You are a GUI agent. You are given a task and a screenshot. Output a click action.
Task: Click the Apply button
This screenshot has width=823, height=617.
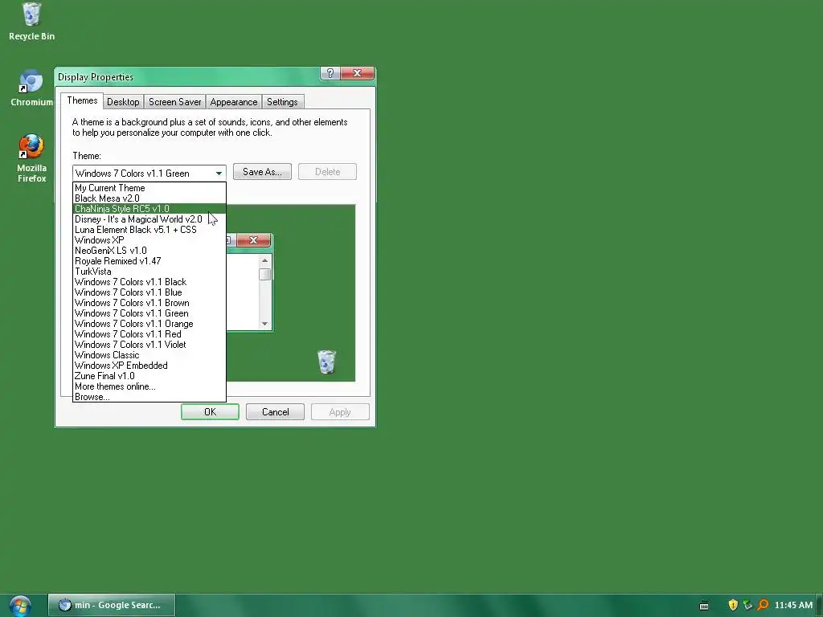tap(340, 412)
